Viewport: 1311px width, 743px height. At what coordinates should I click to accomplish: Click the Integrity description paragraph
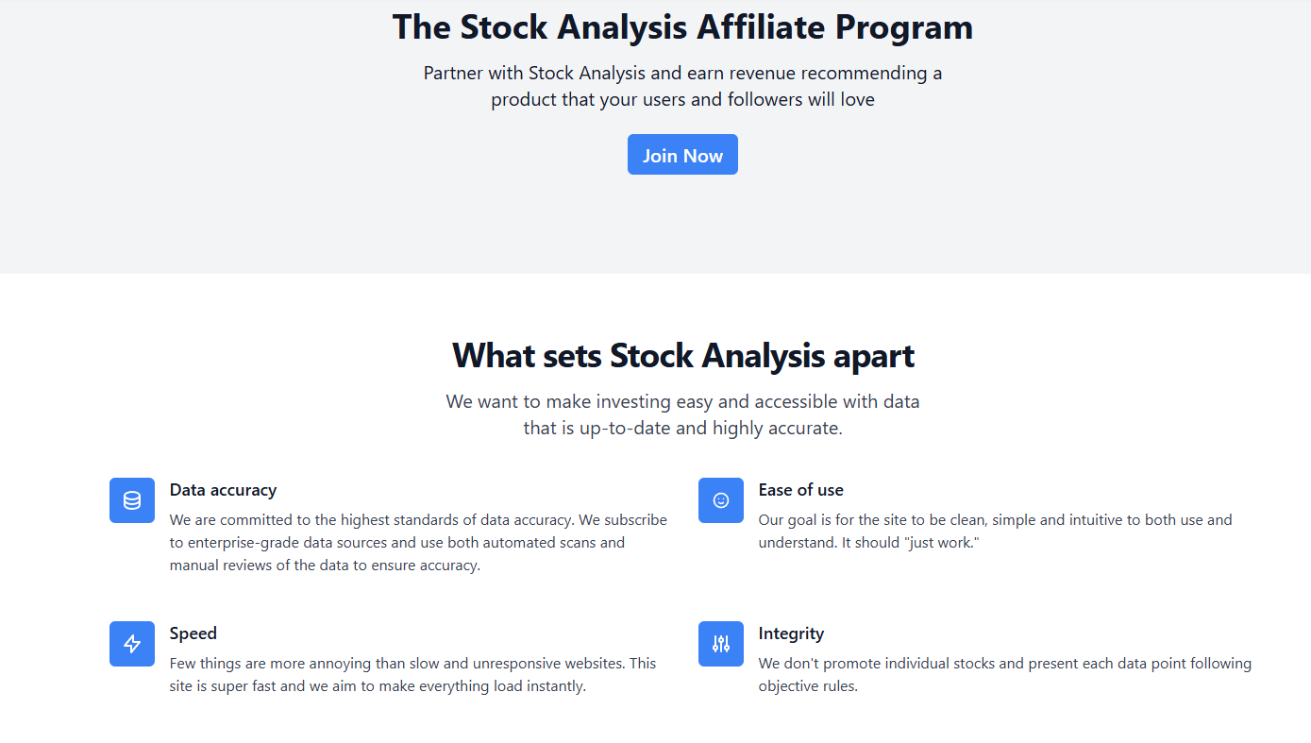[1002, 674]
